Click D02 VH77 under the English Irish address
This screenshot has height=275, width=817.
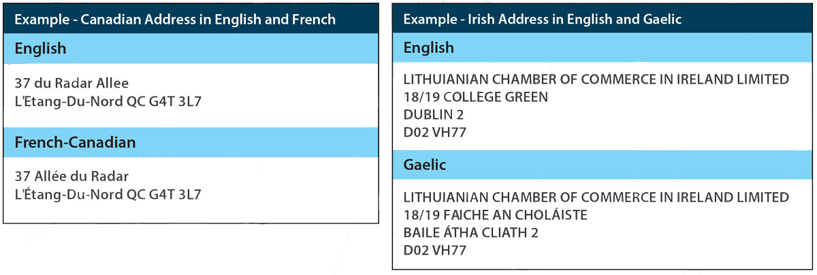tap(435, 132)
